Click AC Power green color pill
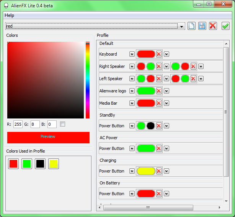Screen dimensions: 235x217 tap(146, 148)
